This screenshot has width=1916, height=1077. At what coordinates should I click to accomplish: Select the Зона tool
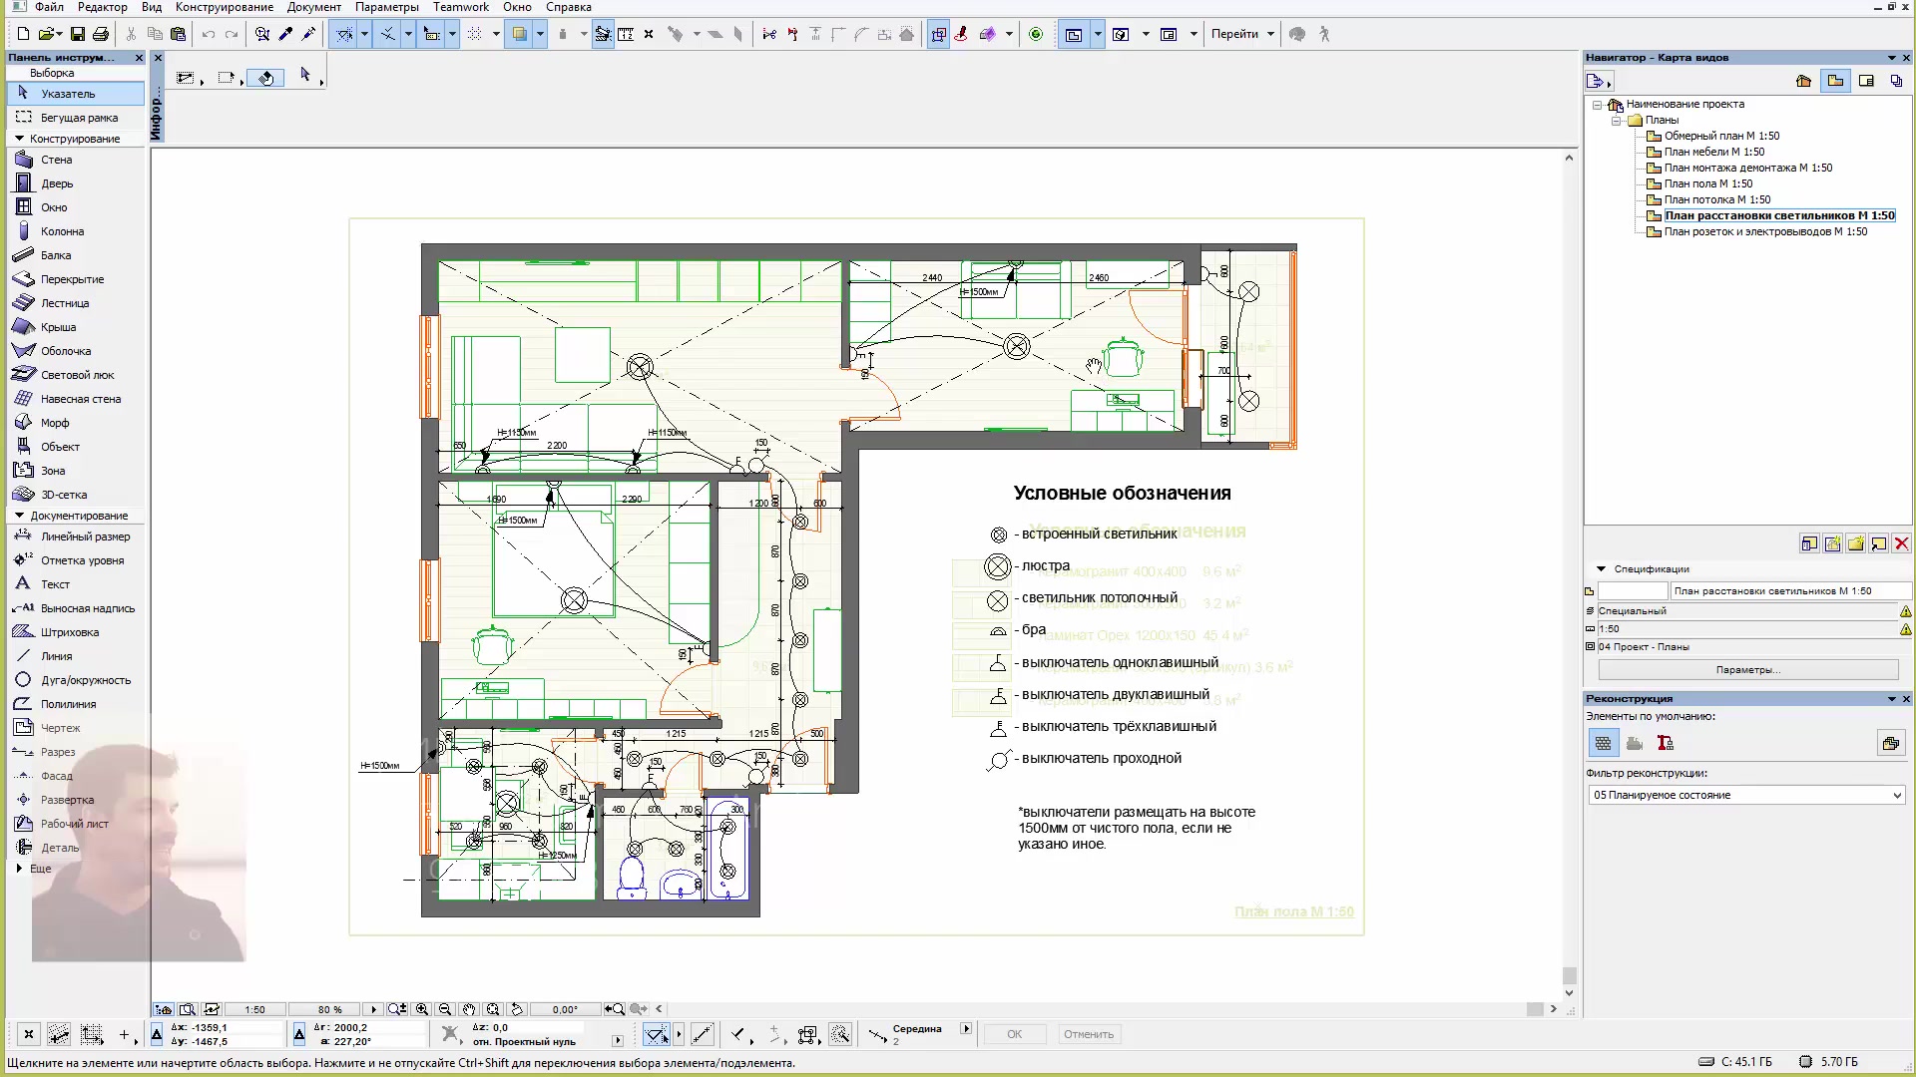pos(75,471)
